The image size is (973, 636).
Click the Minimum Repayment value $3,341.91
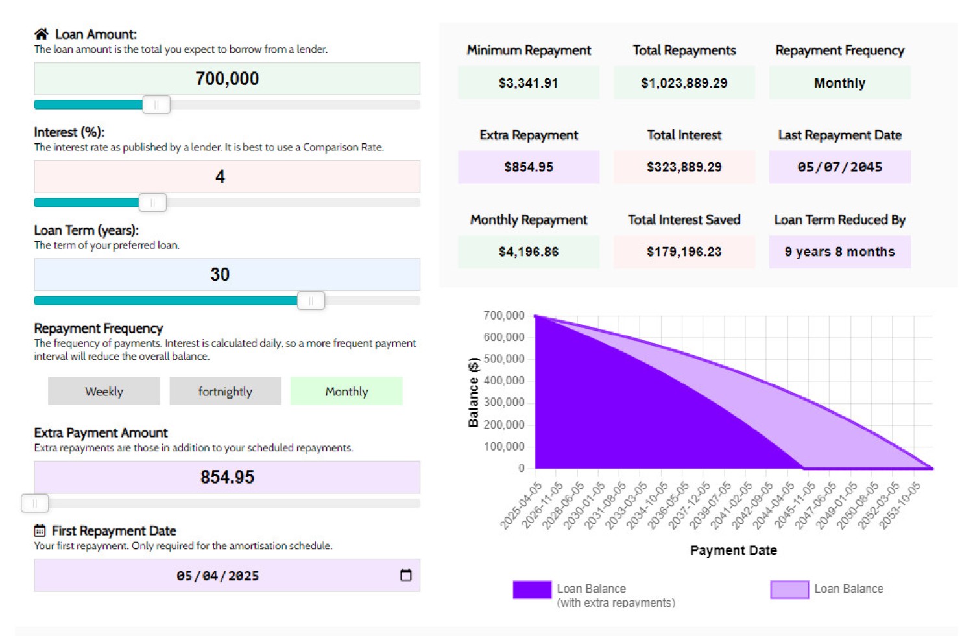(x=528, y=83)
